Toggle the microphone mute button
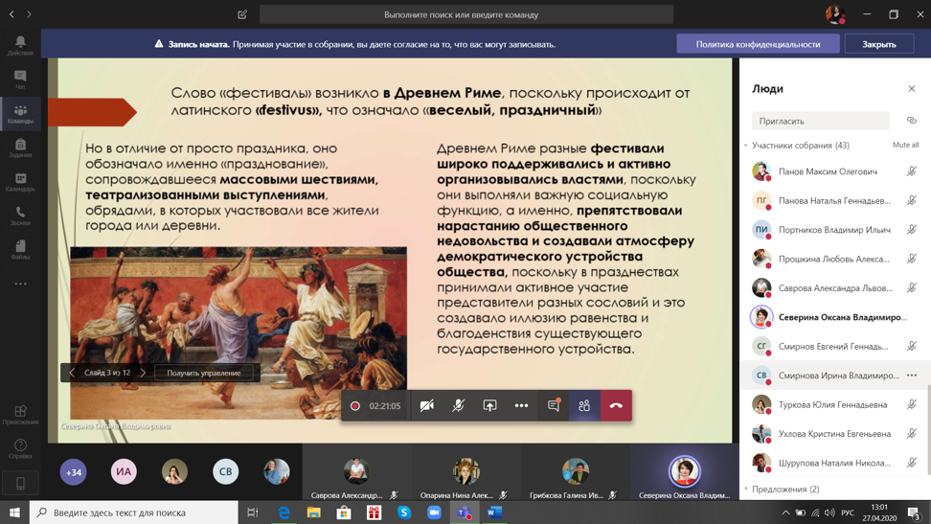 click(x=459, y=406)
